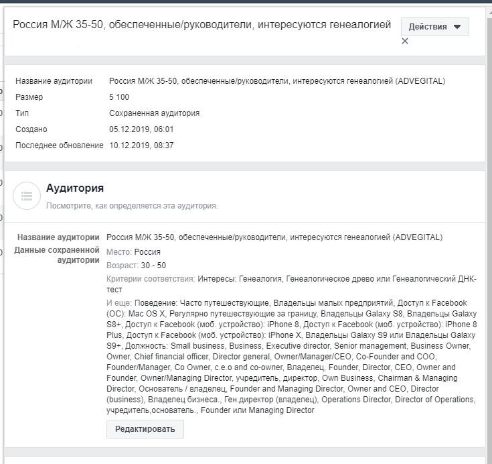
Task: Click the Место: Россия line
Action: click(x=133, y=252)
